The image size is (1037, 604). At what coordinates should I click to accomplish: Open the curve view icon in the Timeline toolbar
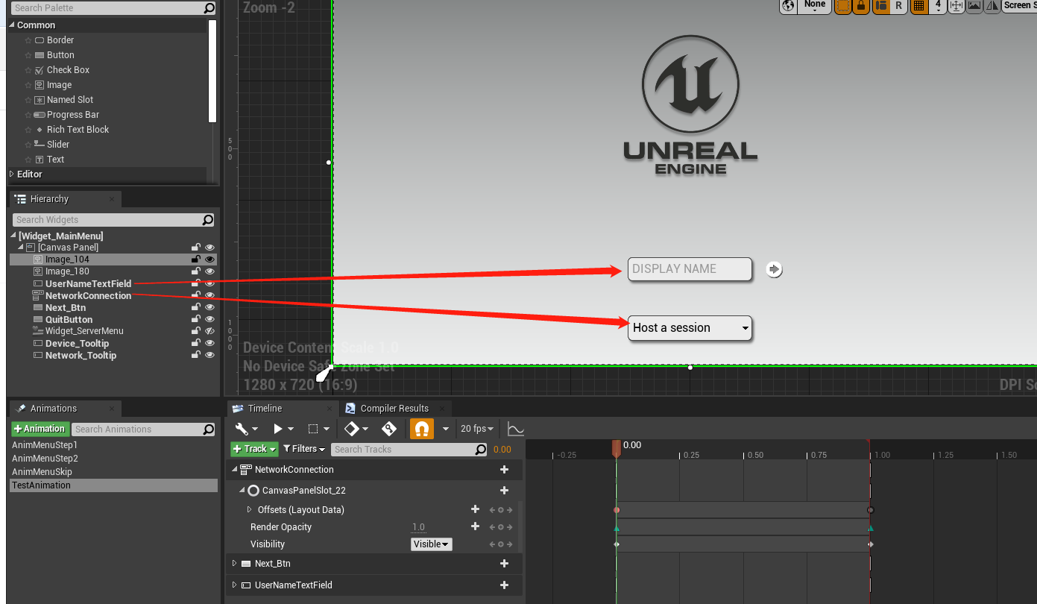click(x=514, y=427)
